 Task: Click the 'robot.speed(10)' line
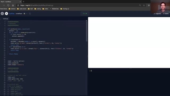click(13, 63)
